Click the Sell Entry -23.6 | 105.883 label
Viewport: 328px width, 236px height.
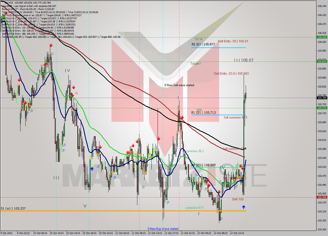[x=231, y=73]
